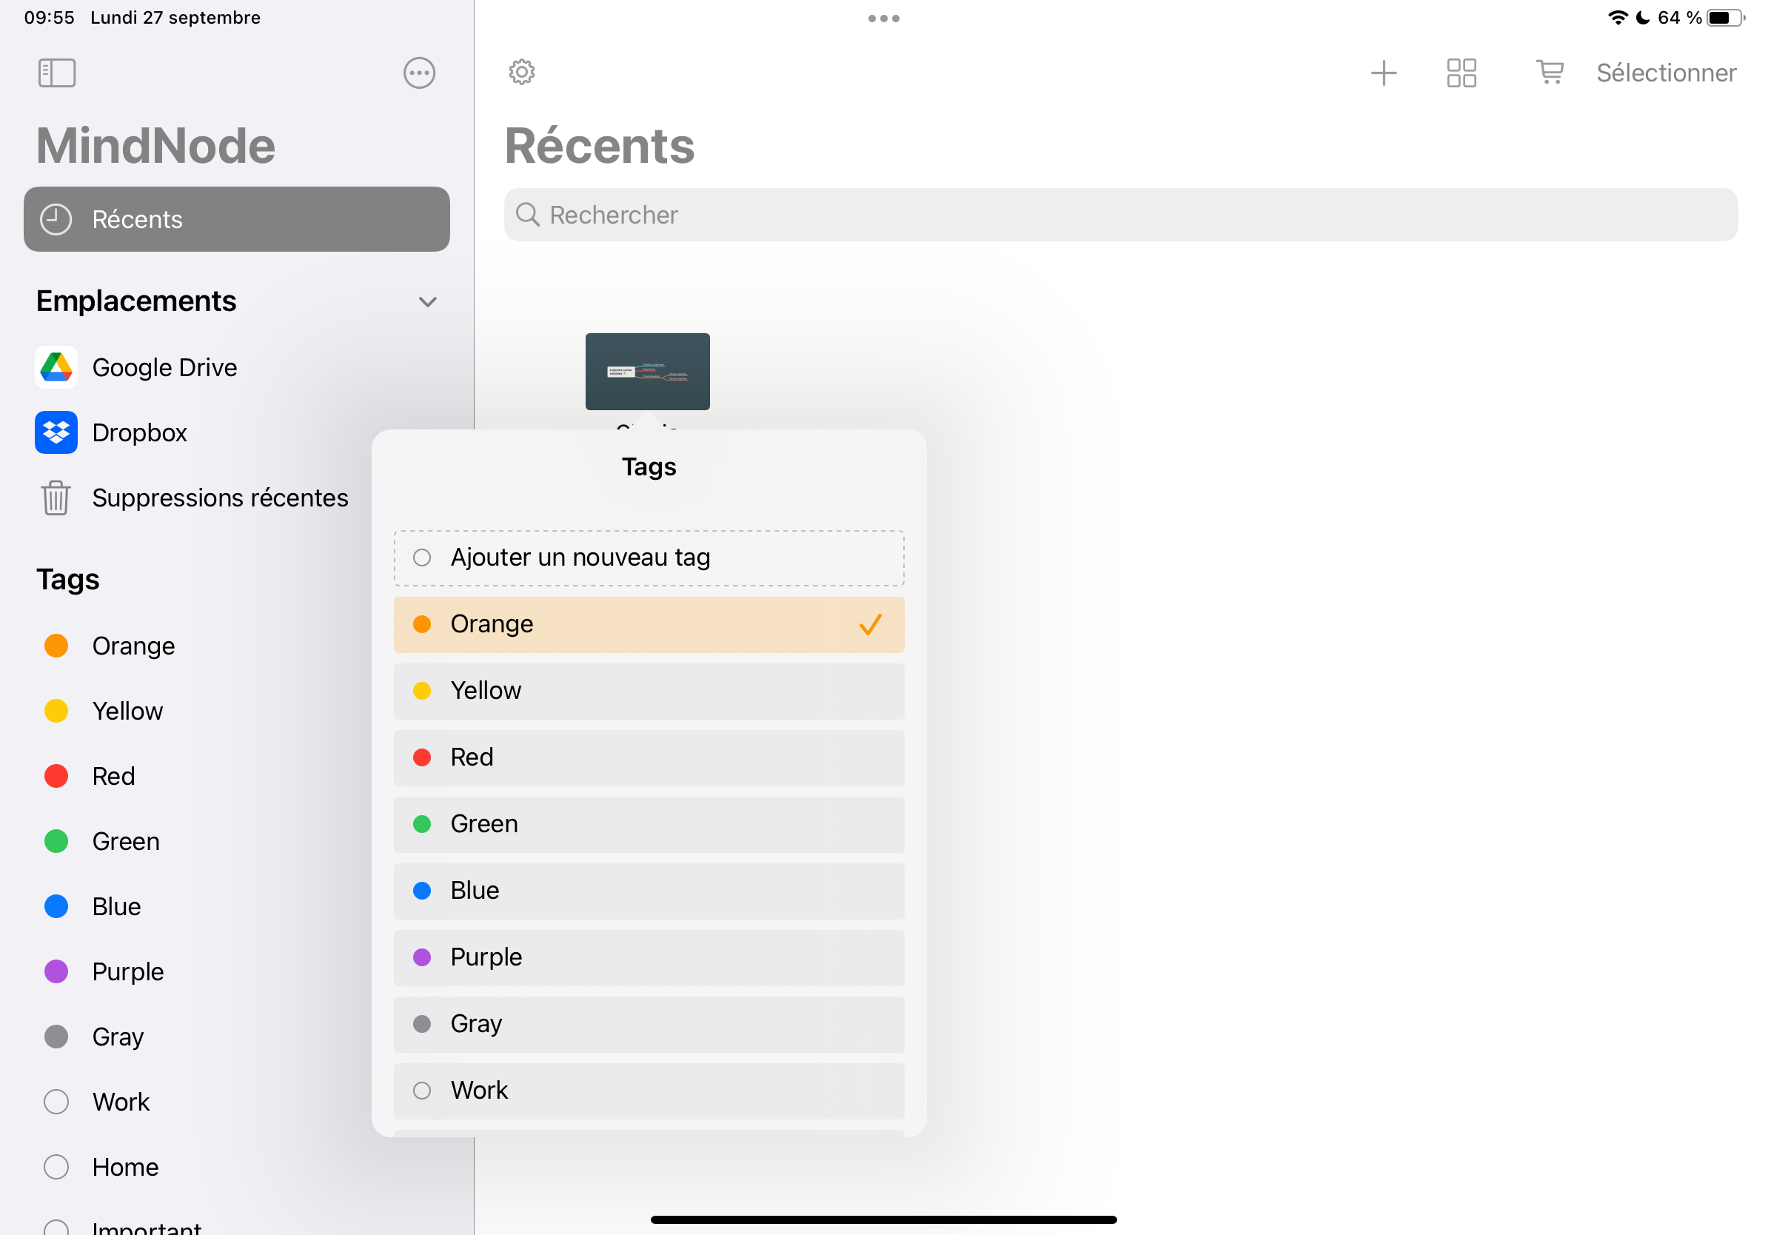
Task: Click the Do Not Disturb moon icon
Action: [1642, 17]
